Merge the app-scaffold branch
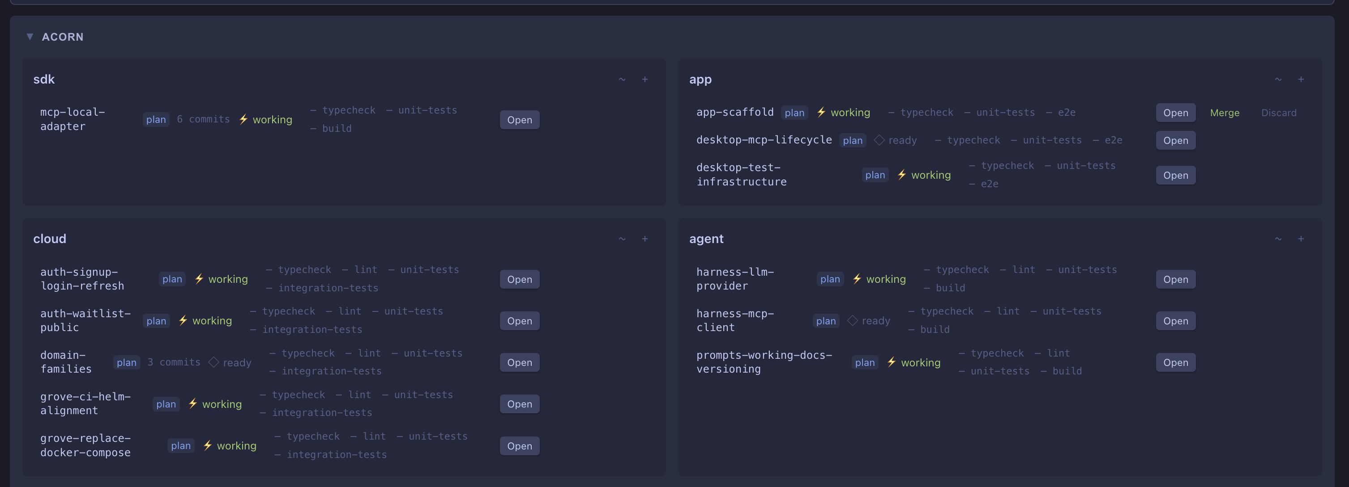The height and width of the screenshot is (487, 1349). (1225, 112)
